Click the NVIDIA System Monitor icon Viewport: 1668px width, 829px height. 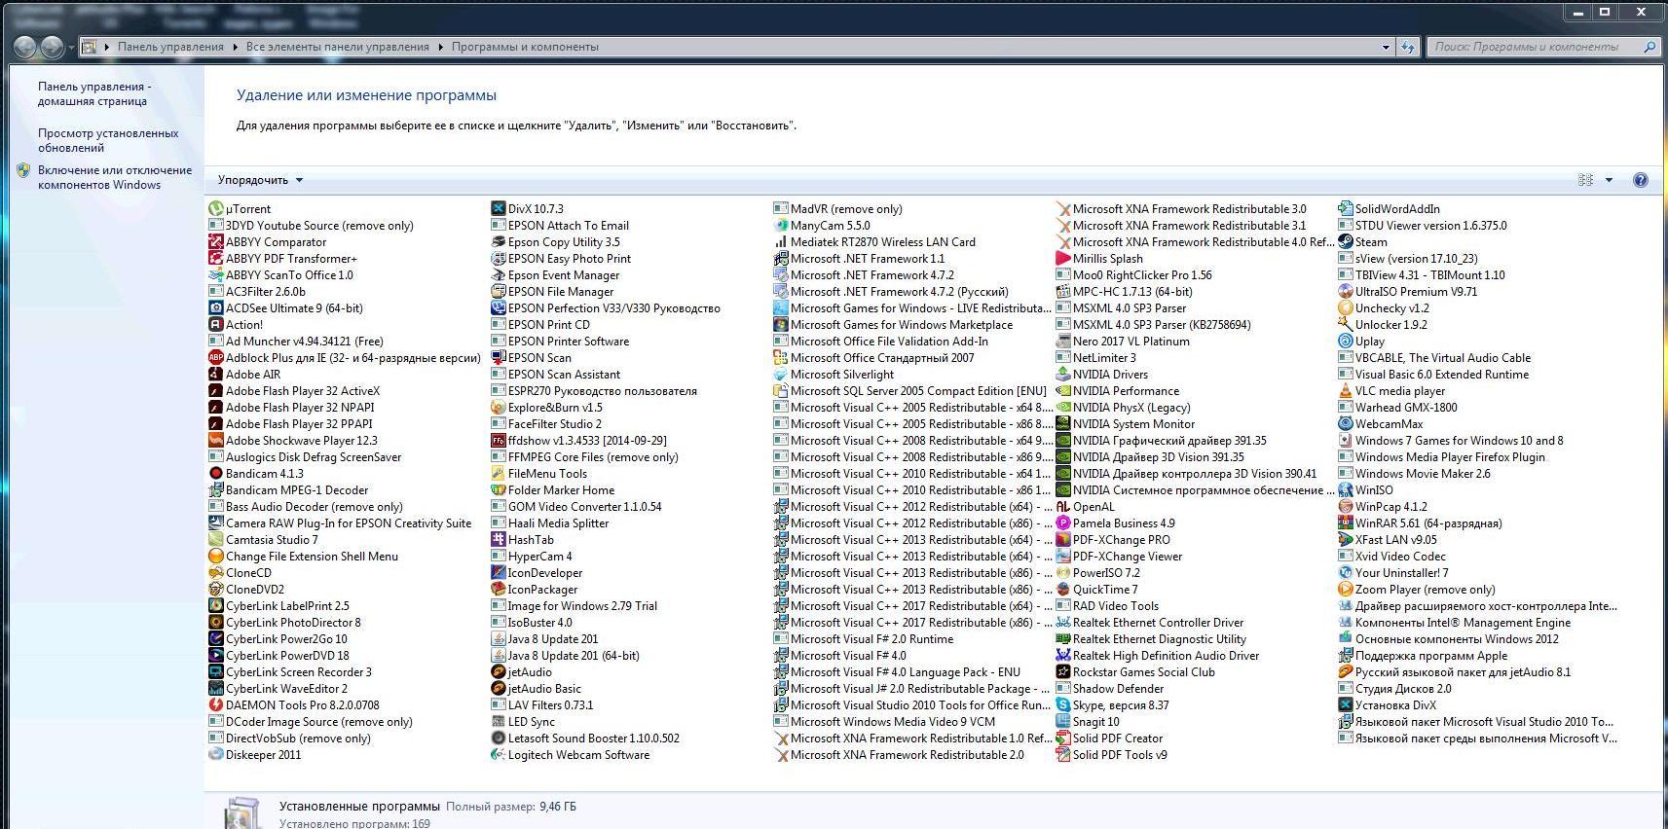pyautogui.click(x=1063, y=423)
